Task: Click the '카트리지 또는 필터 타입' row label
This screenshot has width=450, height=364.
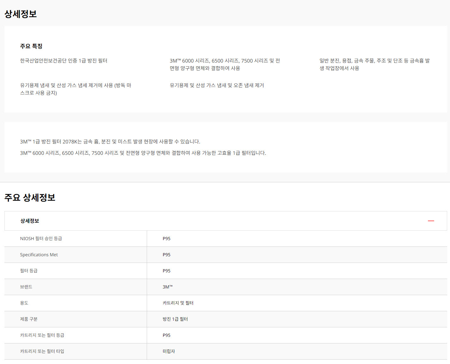Action: click(42, 351)
